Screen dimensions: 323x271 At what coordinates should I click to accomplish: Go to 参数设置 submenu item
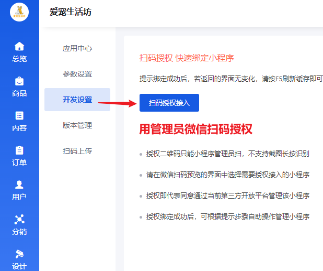coord(77,74)
